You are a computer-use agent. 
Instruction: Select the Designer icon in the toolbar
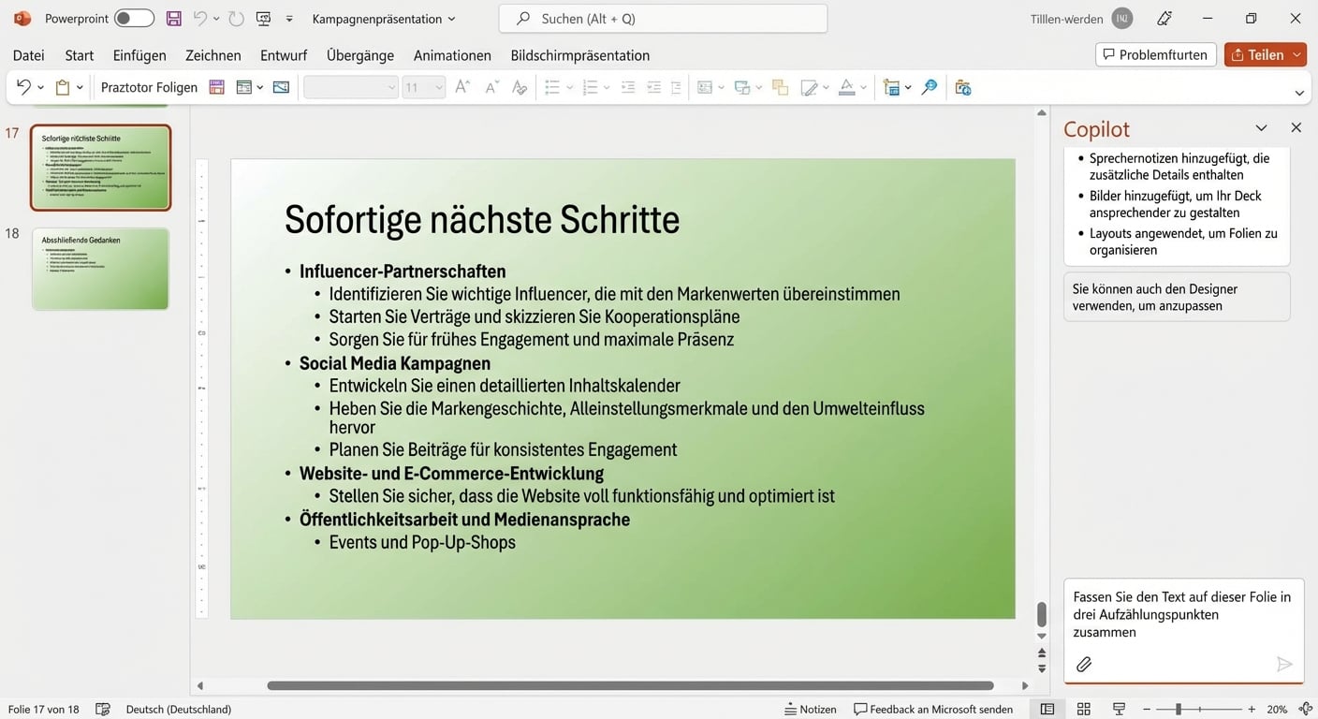(x=962, y=87)
